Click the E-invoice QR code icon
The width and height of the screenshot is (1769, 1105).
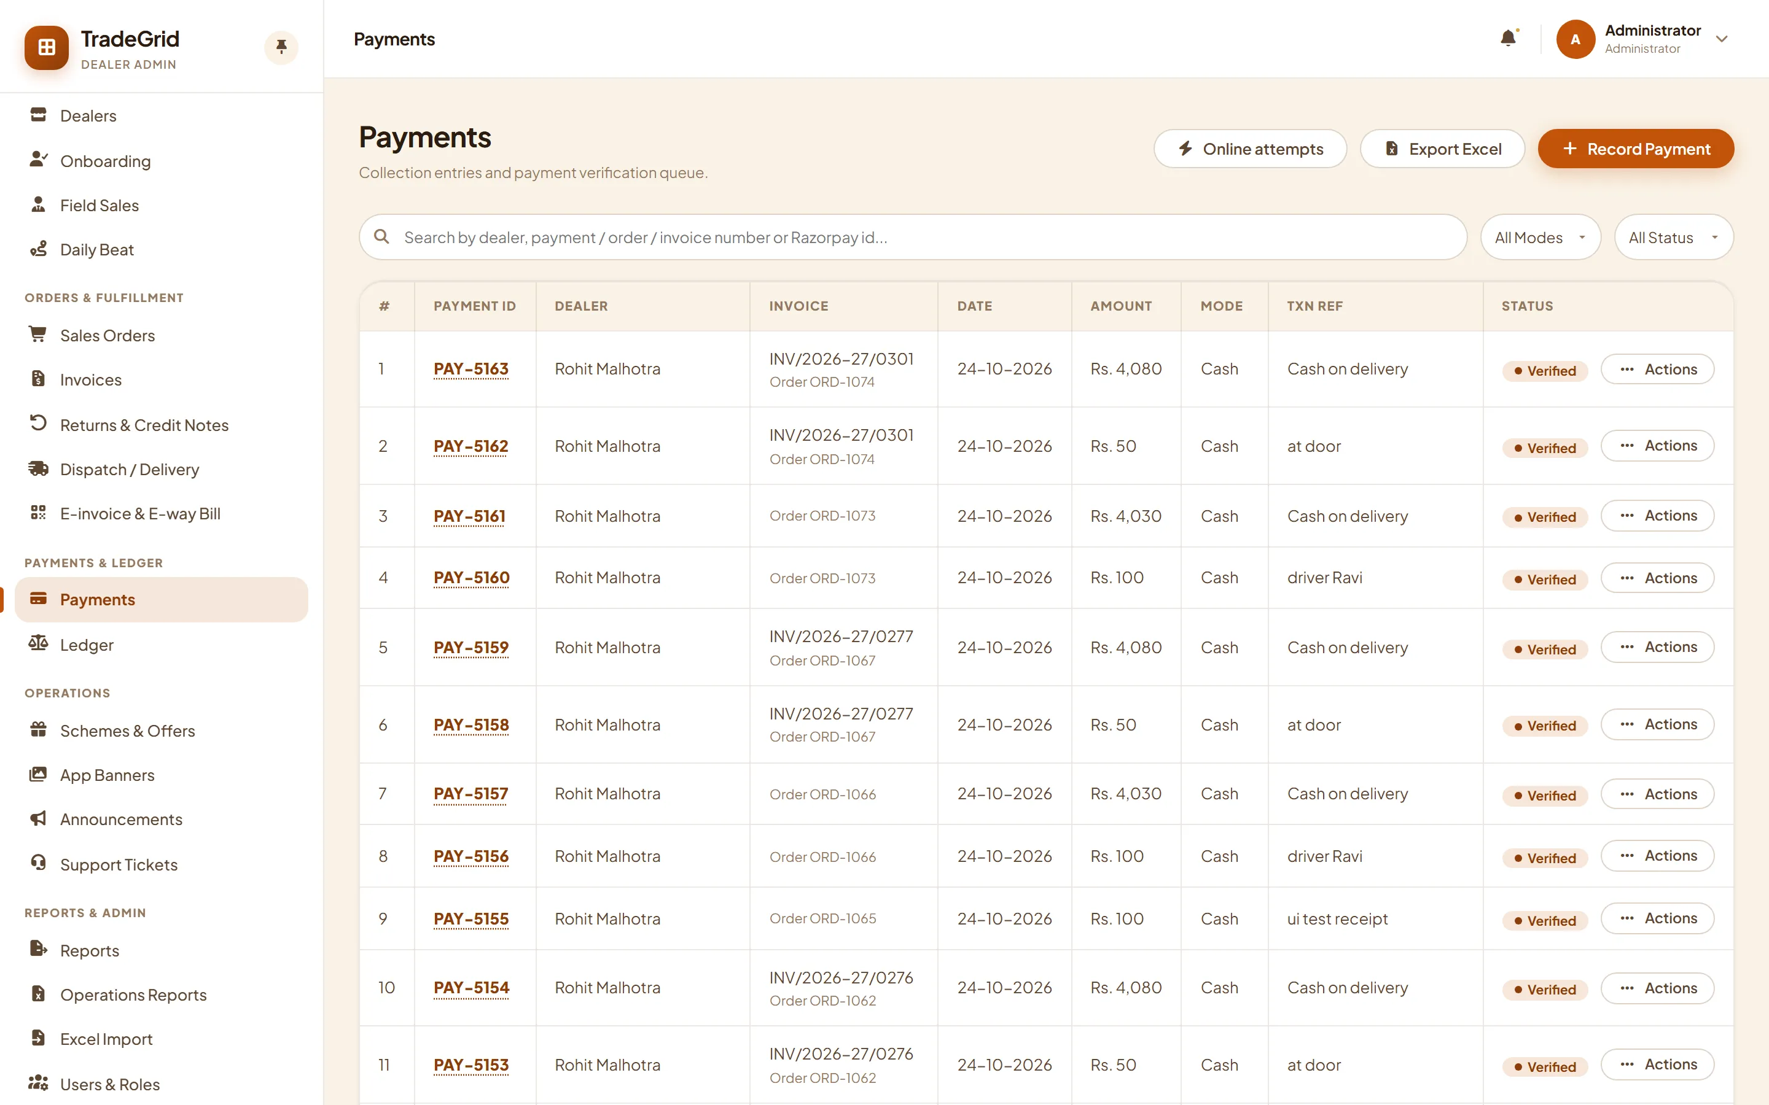click(38, 513)
